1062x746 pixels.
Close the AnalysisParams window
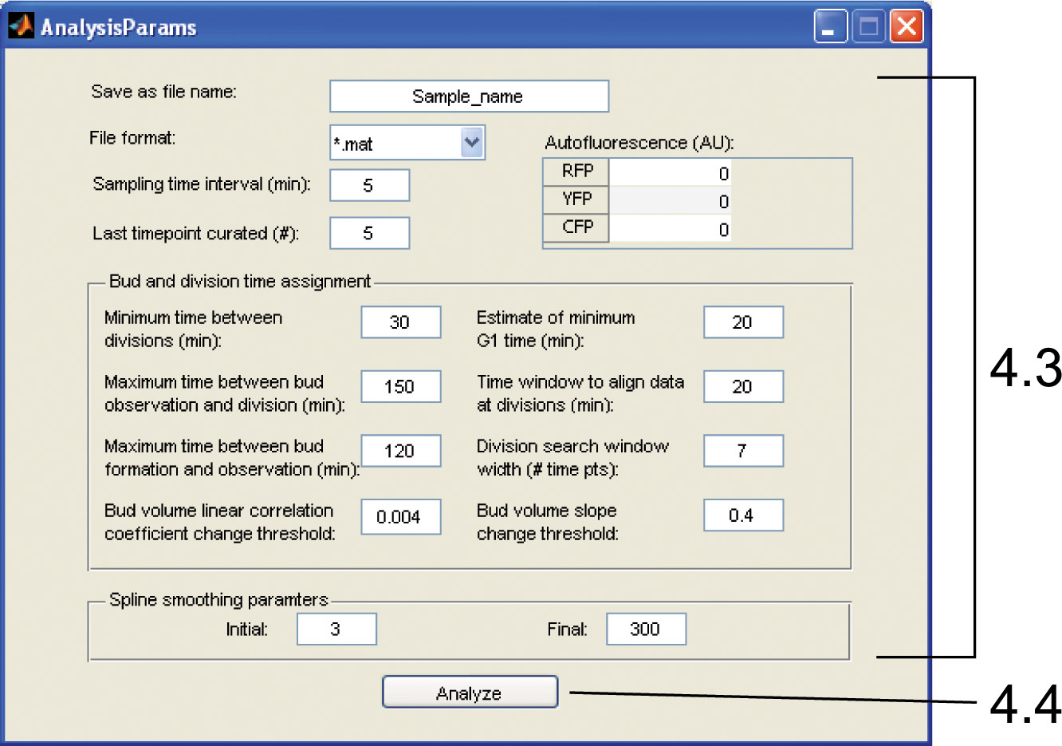[907, 26]
